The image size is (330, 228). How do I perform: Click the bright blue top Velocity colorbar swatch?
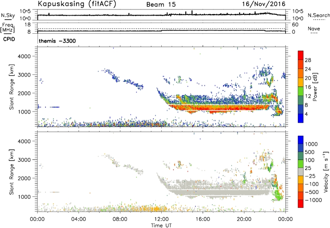(301, 140)
